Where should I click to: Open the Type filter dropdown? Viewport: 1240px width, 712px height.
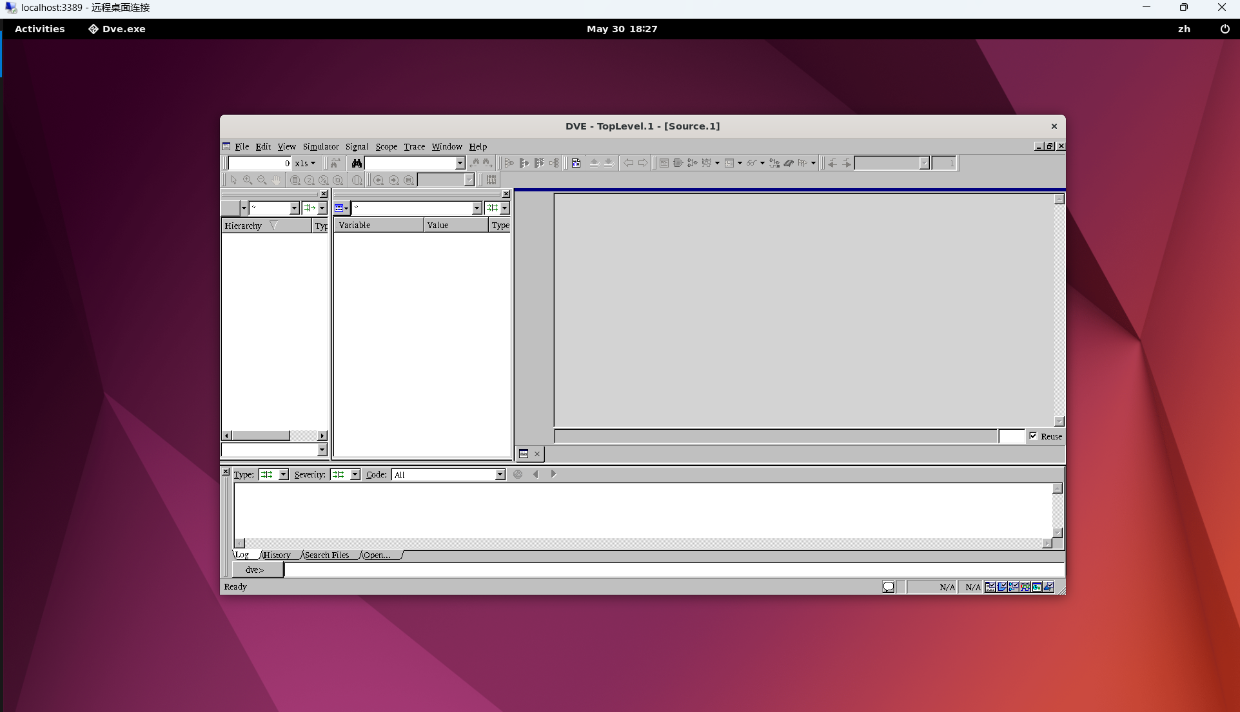point(283,475)
